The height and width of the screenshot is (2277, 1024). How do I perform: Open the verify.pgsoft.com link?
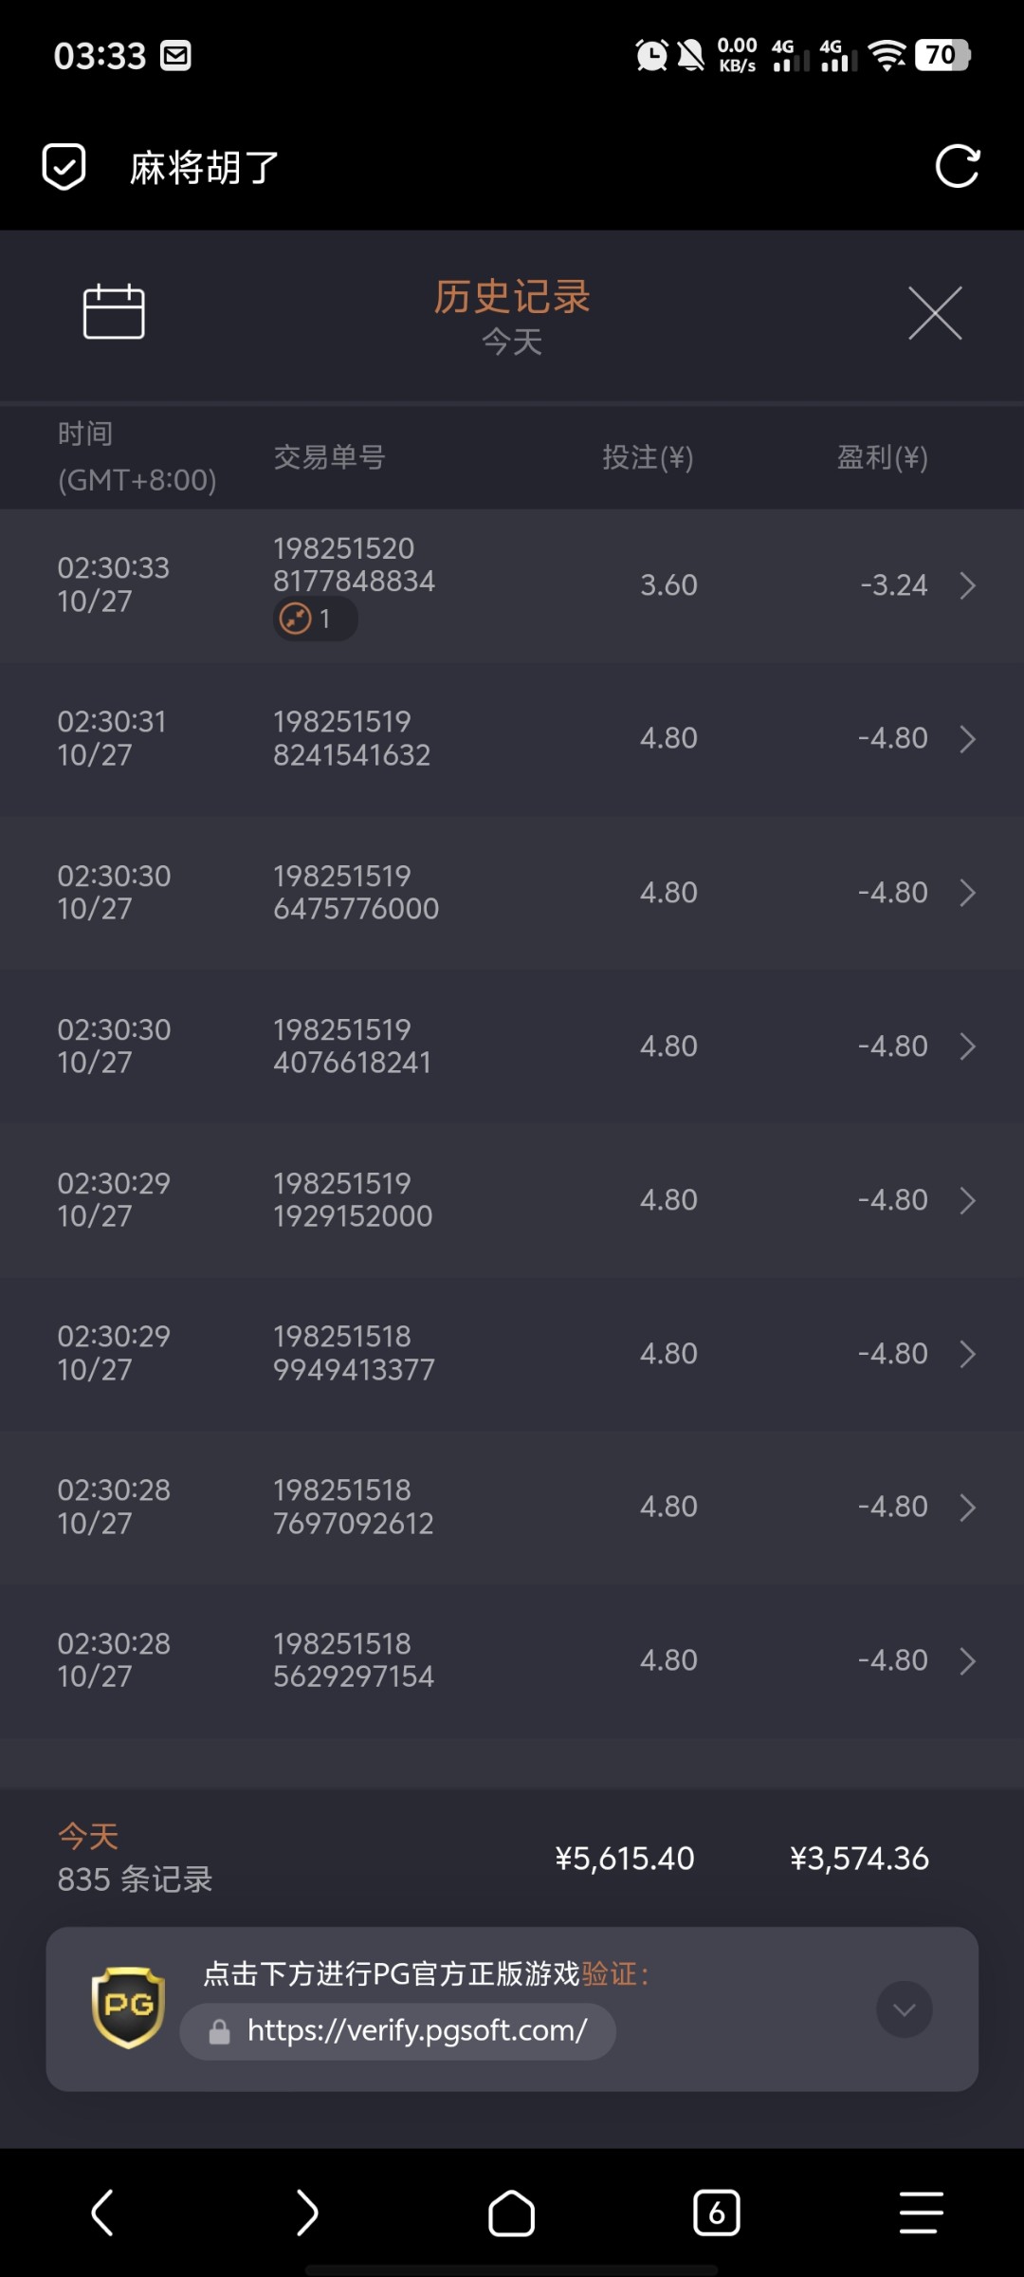(x=417, y=2031)
